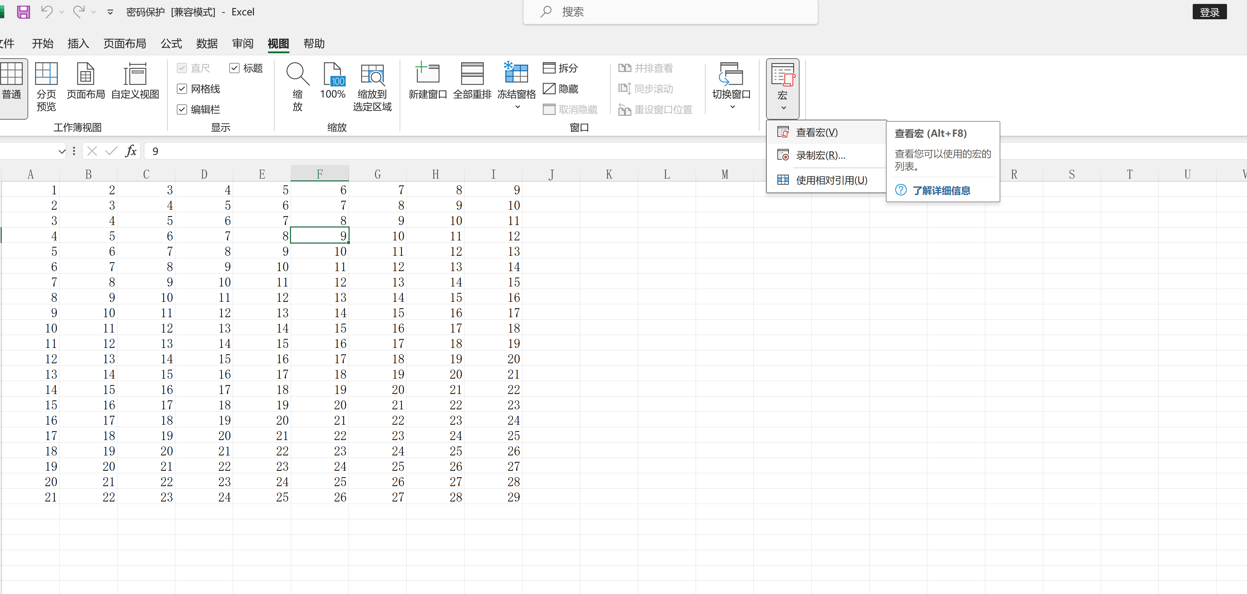Collapse the 宏 dropdown arrow

tap(783, 108)
